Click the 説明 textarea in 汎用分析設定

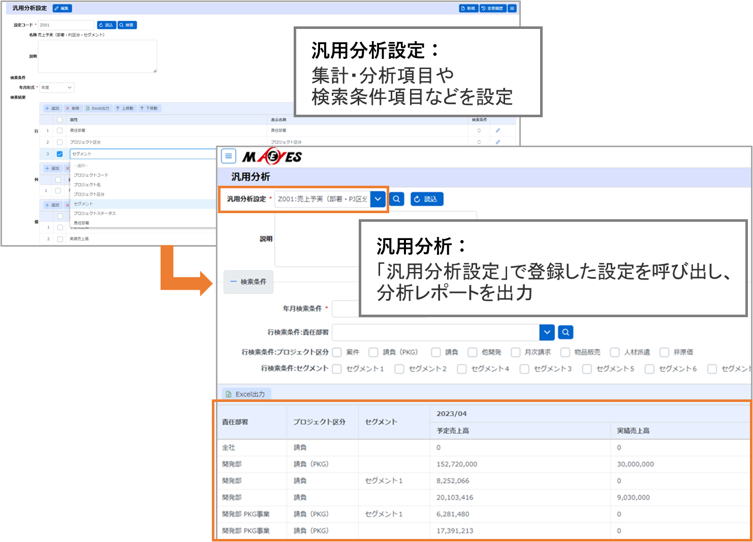coord(98,56)
